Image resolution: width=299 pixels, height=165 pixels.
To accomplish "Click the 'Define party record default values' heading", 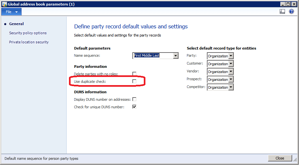I will pos(131,26).
